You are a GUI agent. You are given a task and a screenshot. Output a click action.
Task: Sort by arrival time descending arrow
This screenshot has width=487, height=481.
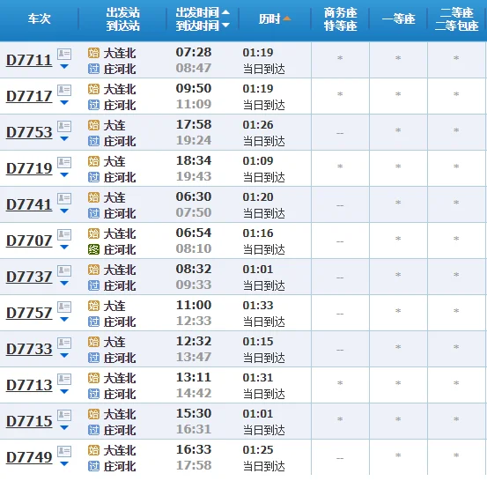[225, 25]
